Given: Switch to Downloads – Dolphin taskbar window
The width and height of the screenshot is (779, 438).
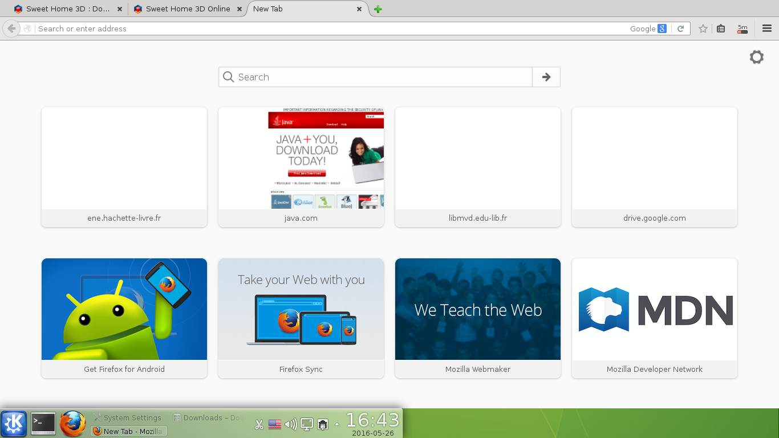Looking at the screenshot, I should tap(209, 417).
